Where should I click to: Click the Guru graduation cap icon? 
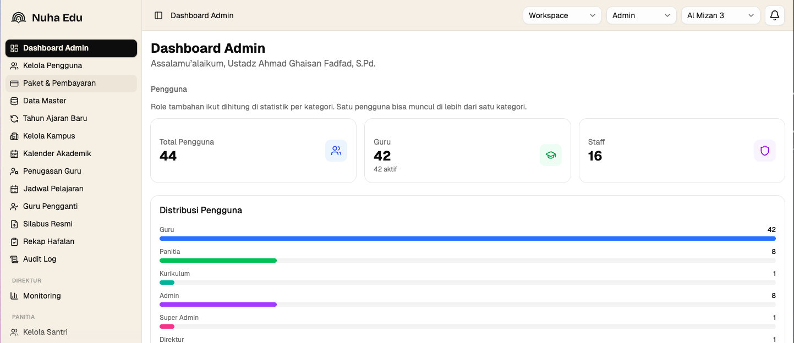[551, 155]
